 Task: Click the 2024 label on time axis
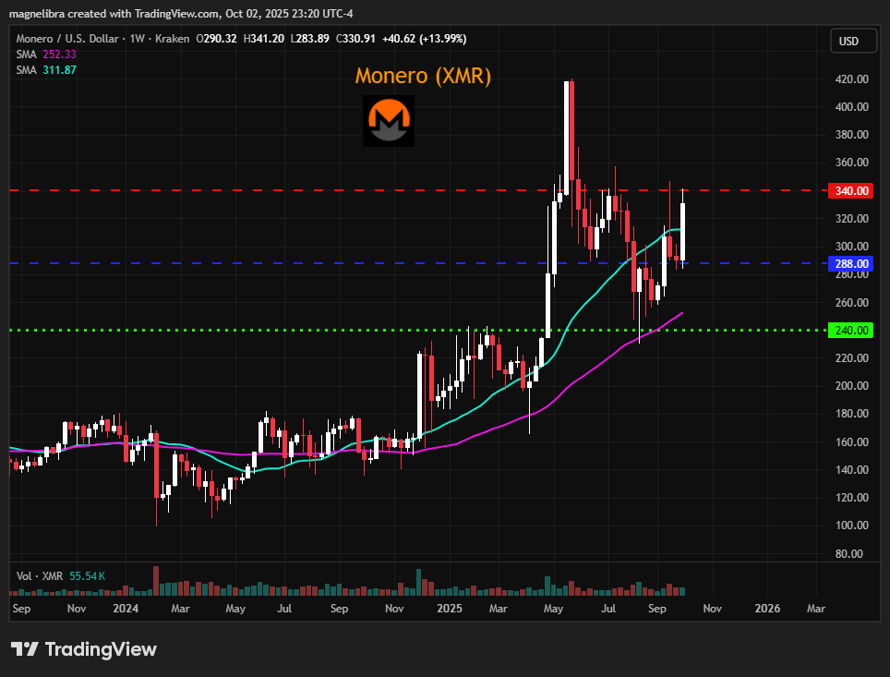pos(126,609)
